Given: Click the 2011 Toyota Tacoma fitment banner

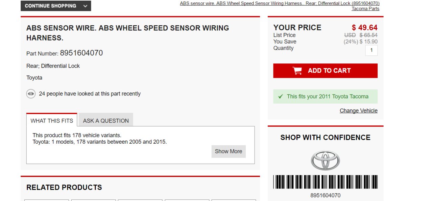Looking at the screenshot, I should [325, 96].
